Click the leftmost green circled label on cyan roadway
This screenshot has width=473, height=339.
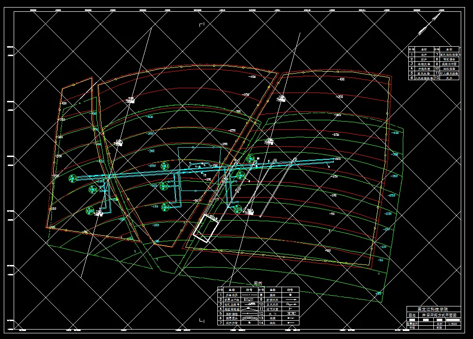[x=72, y=179]
